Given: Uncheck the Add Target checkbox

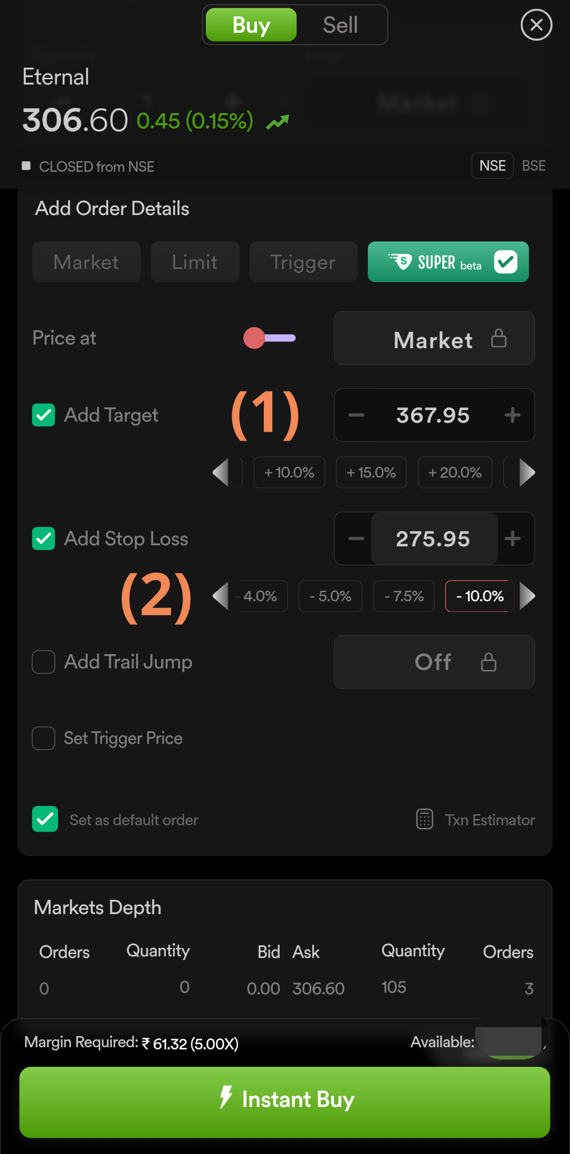Looking at the screenshot, I should pos(44,415).
